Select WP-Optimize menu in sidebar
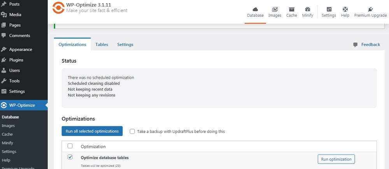 pos(24,105)
